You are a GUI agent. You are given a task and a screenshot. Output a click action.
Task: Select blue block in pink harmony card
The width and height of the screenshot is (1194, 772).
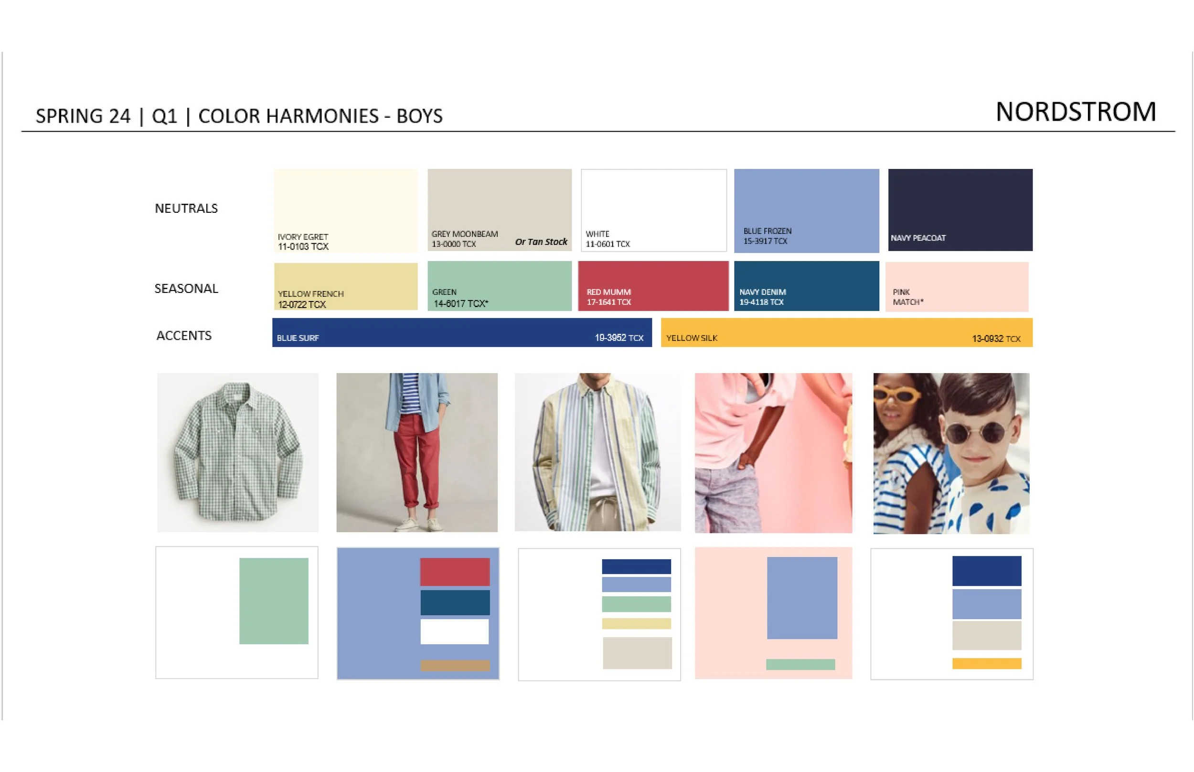pyautogui.click(x=802, y=597)
